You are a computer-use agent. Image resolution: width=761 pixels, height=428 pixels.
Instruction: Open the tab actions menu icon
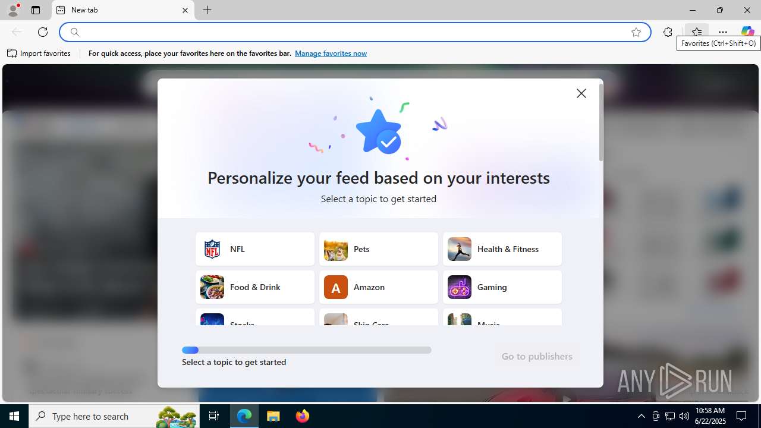pyautogui.click(x=36, y=10)
